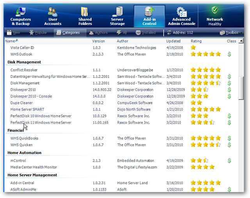
Task: Select the Financial category header
Action: coord(16,130)
